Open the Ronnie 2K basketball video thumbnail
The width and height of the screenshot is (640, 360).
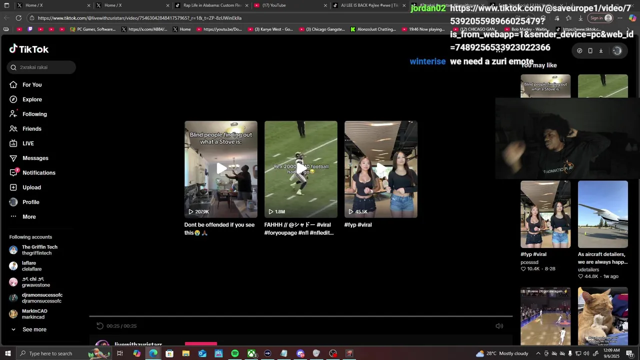(545, 316)
